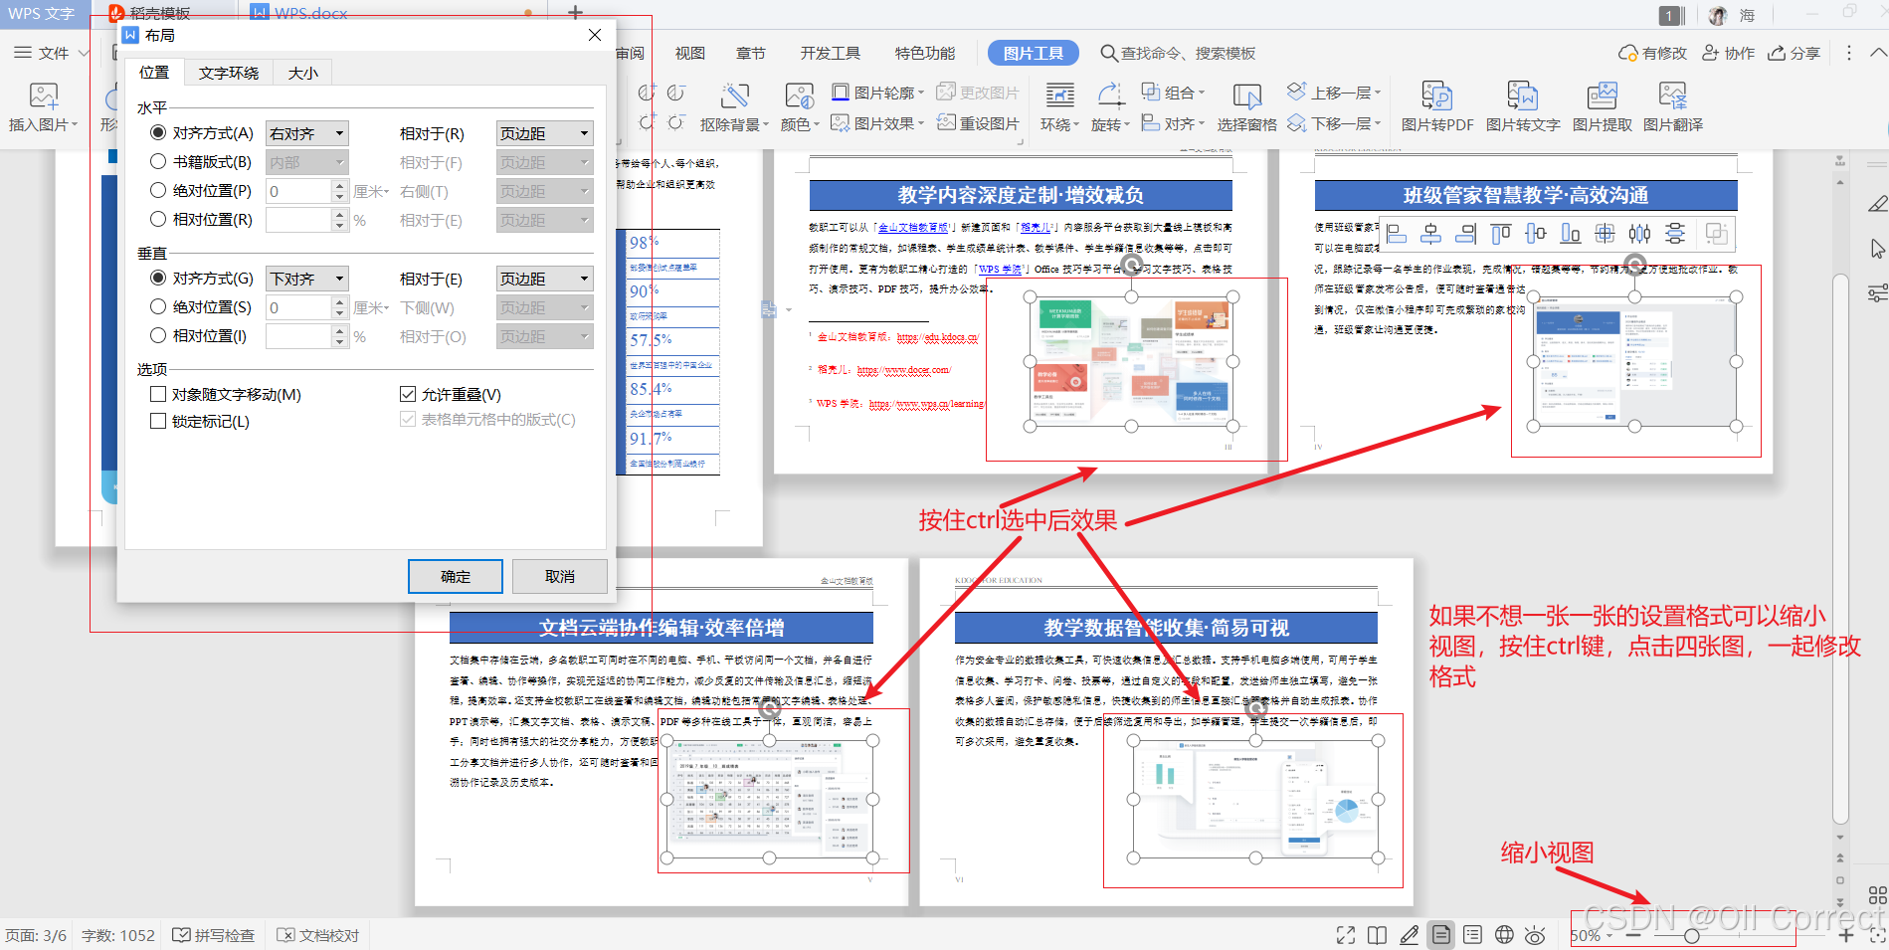This screenshot has height=950, width=1889.
Task: Click the 图片提取 picture extract icon
Action: click(1602, 95)
